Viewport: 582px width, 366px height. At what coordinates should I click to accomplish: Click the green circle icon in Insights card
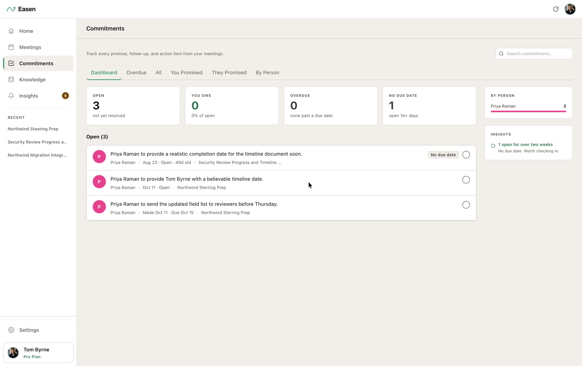tap(493, 146)
